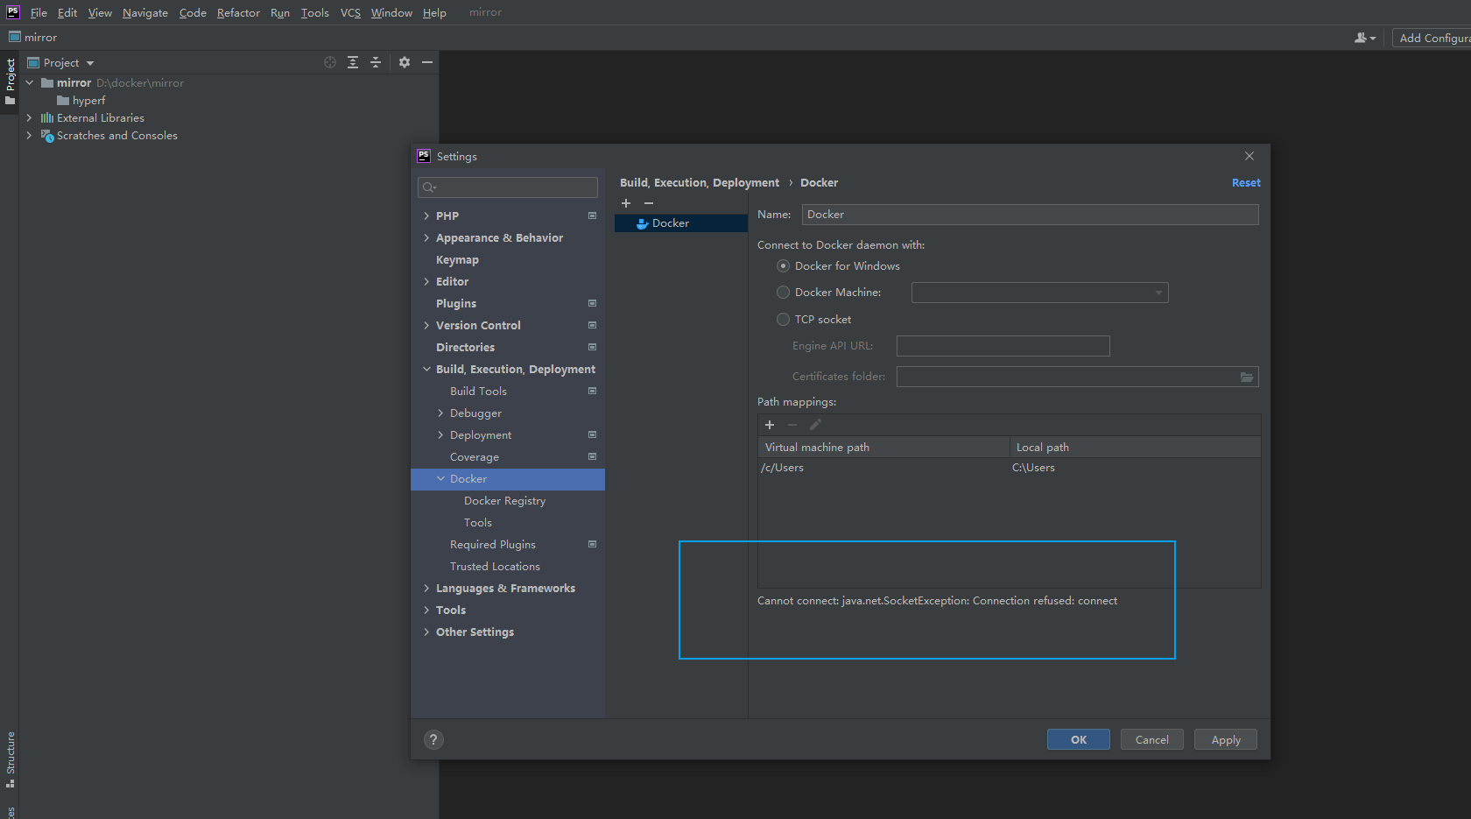This screenshot has width=1471, height=819.
Task: Click the Virtual machine path column header
Action: point(883,447)
